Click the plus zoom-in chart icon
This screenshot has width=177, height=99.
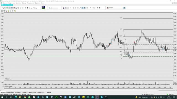70,8
